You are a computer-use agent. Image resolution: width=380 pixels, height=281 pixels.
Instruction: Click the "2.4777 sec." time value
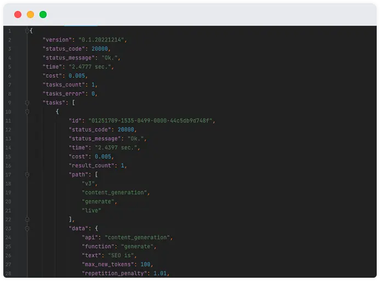90,67
